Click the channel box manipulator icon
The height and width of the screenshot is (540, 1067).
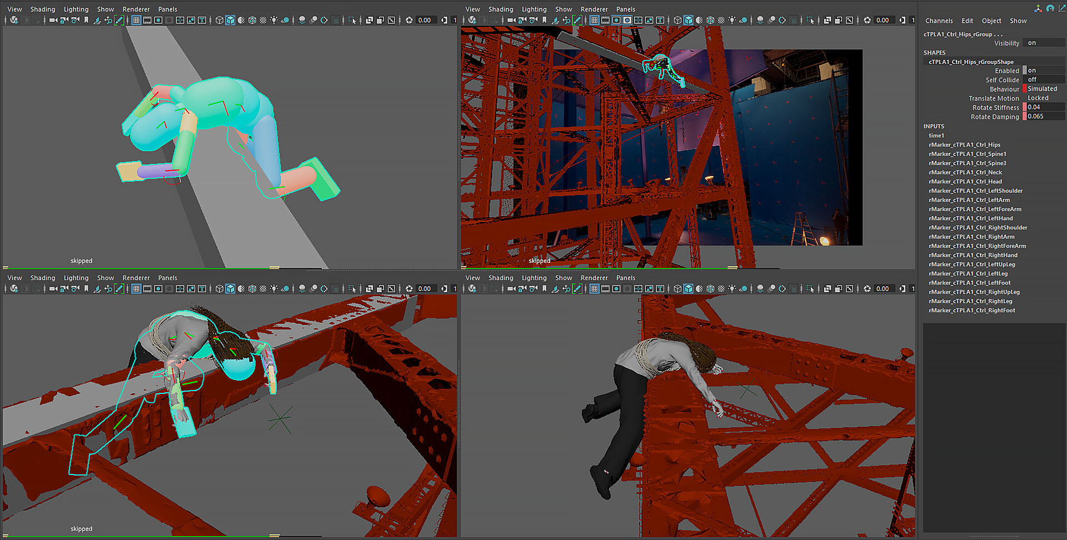(x=1038, y=8)
